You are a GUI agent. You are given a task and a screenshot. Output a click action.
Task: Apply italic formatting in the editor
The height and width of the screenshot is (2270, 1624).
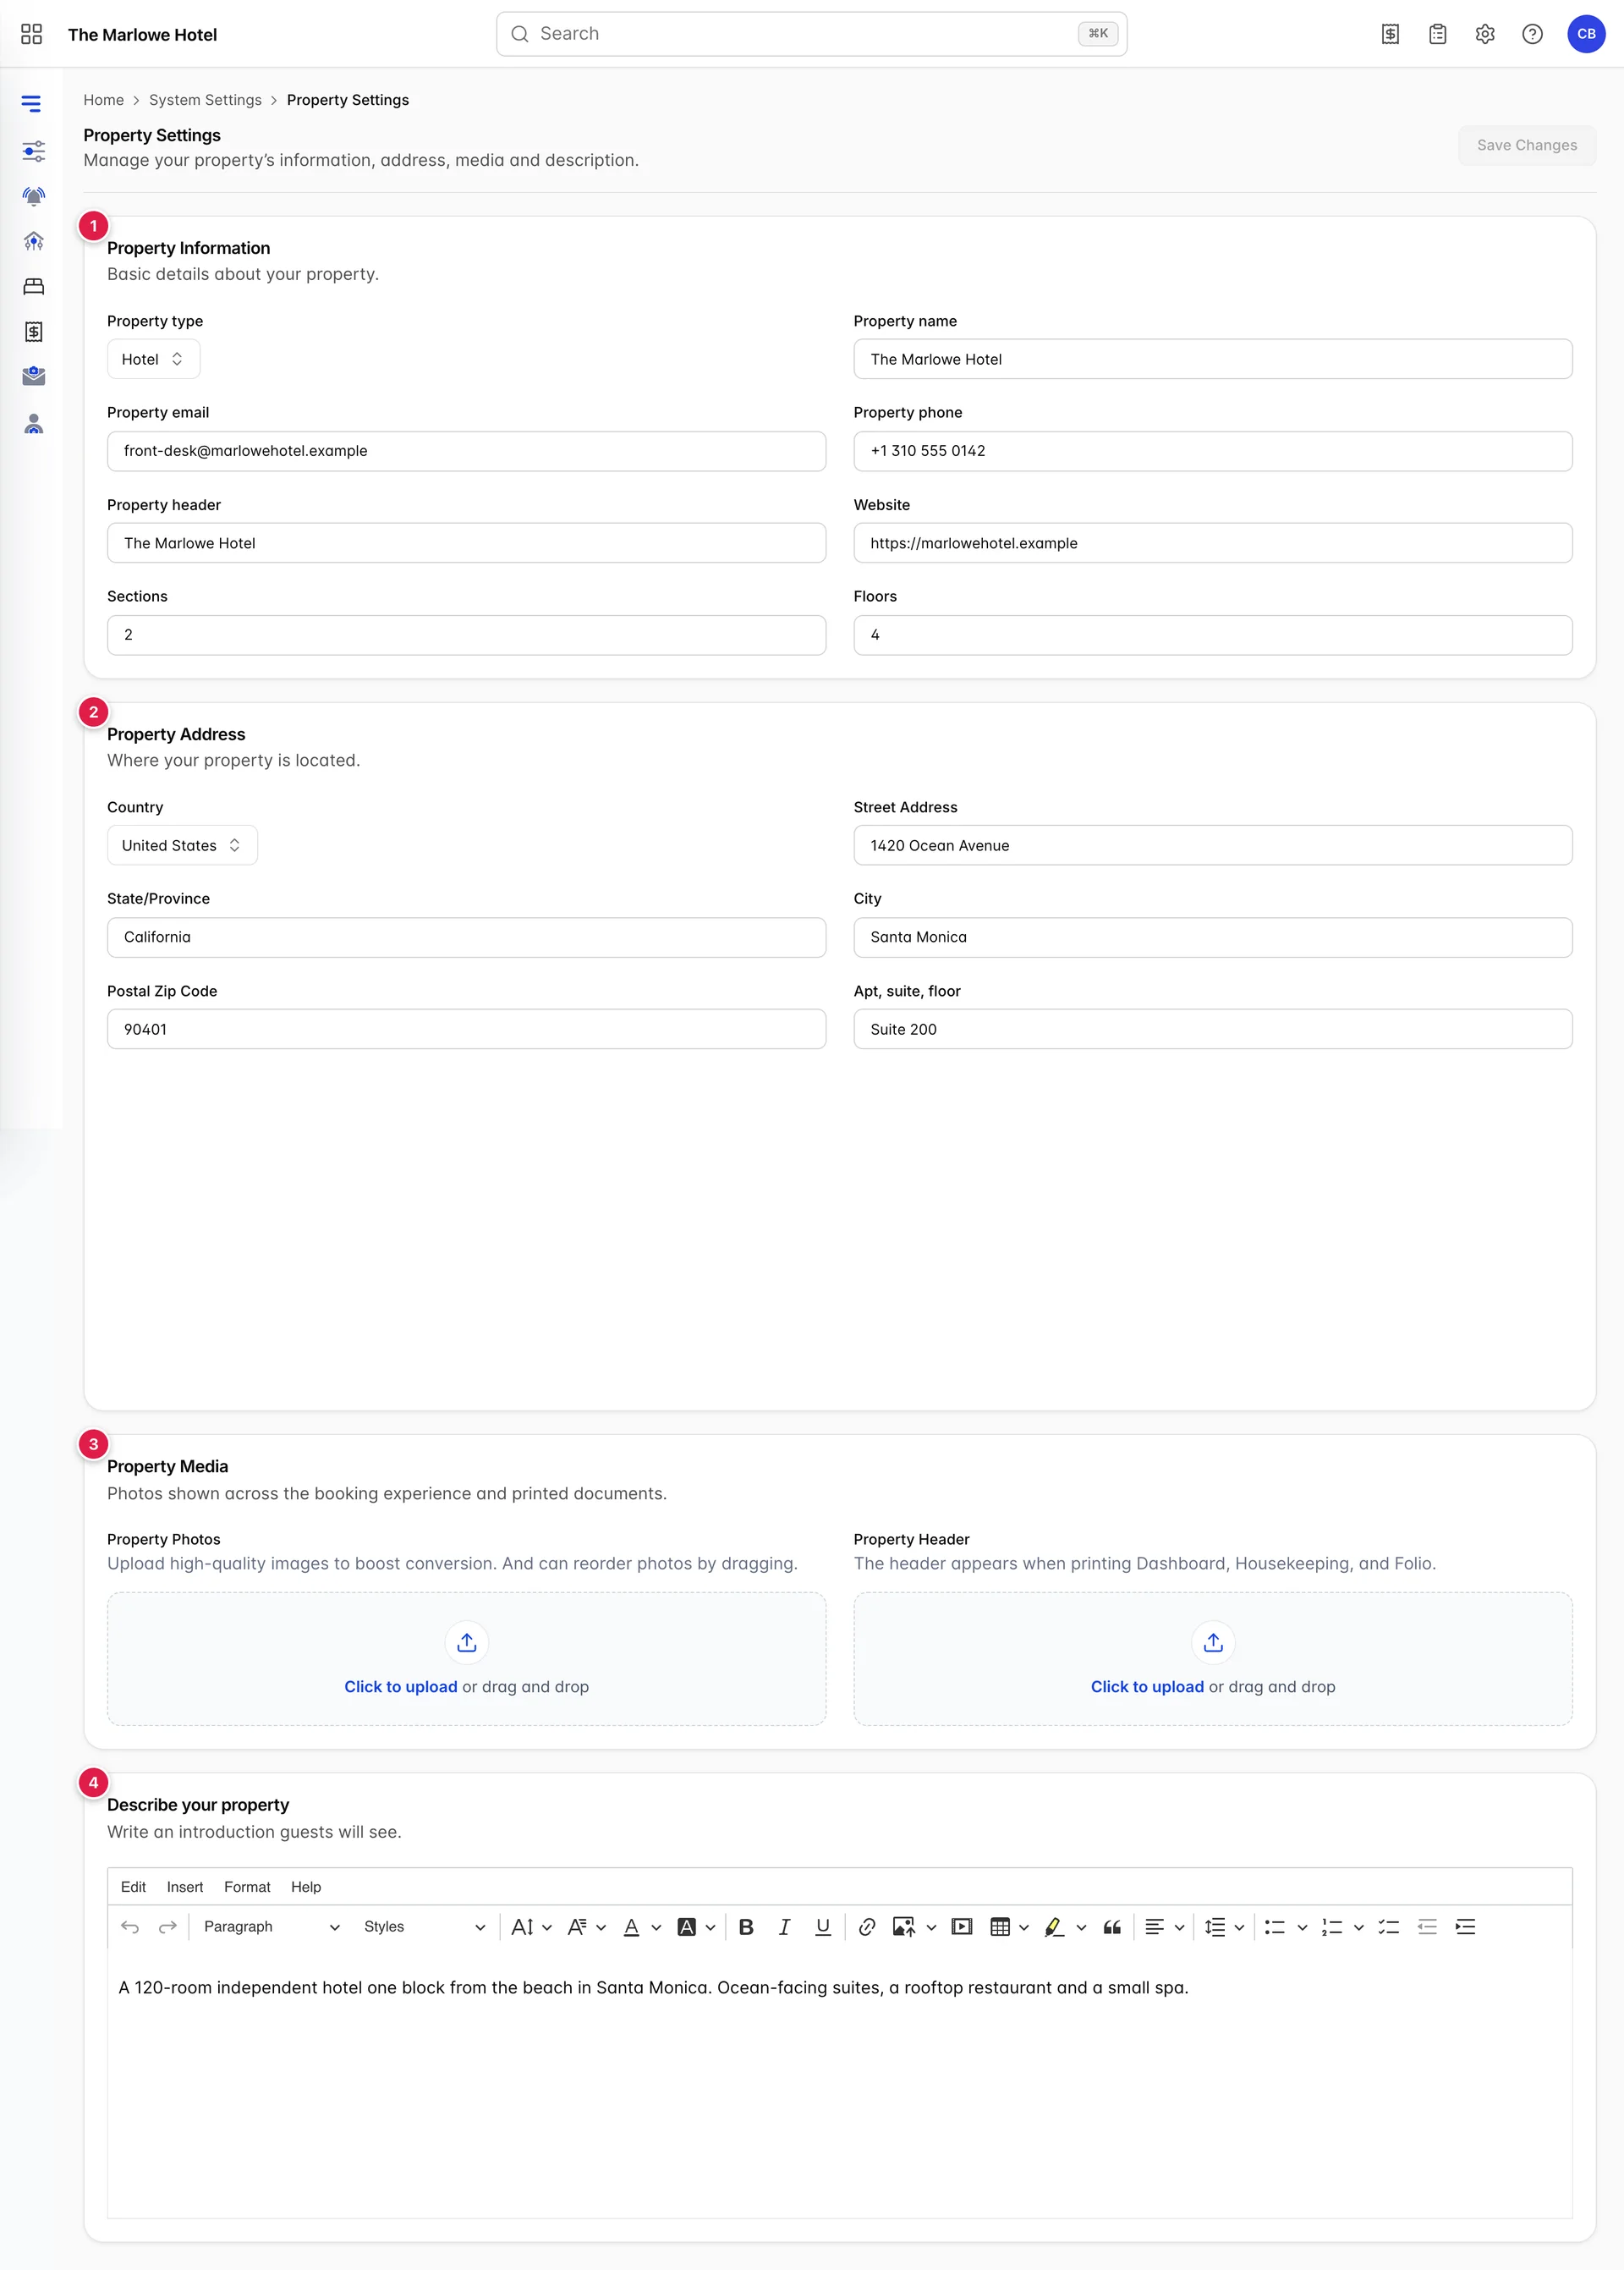click(x=785, y=1927)
